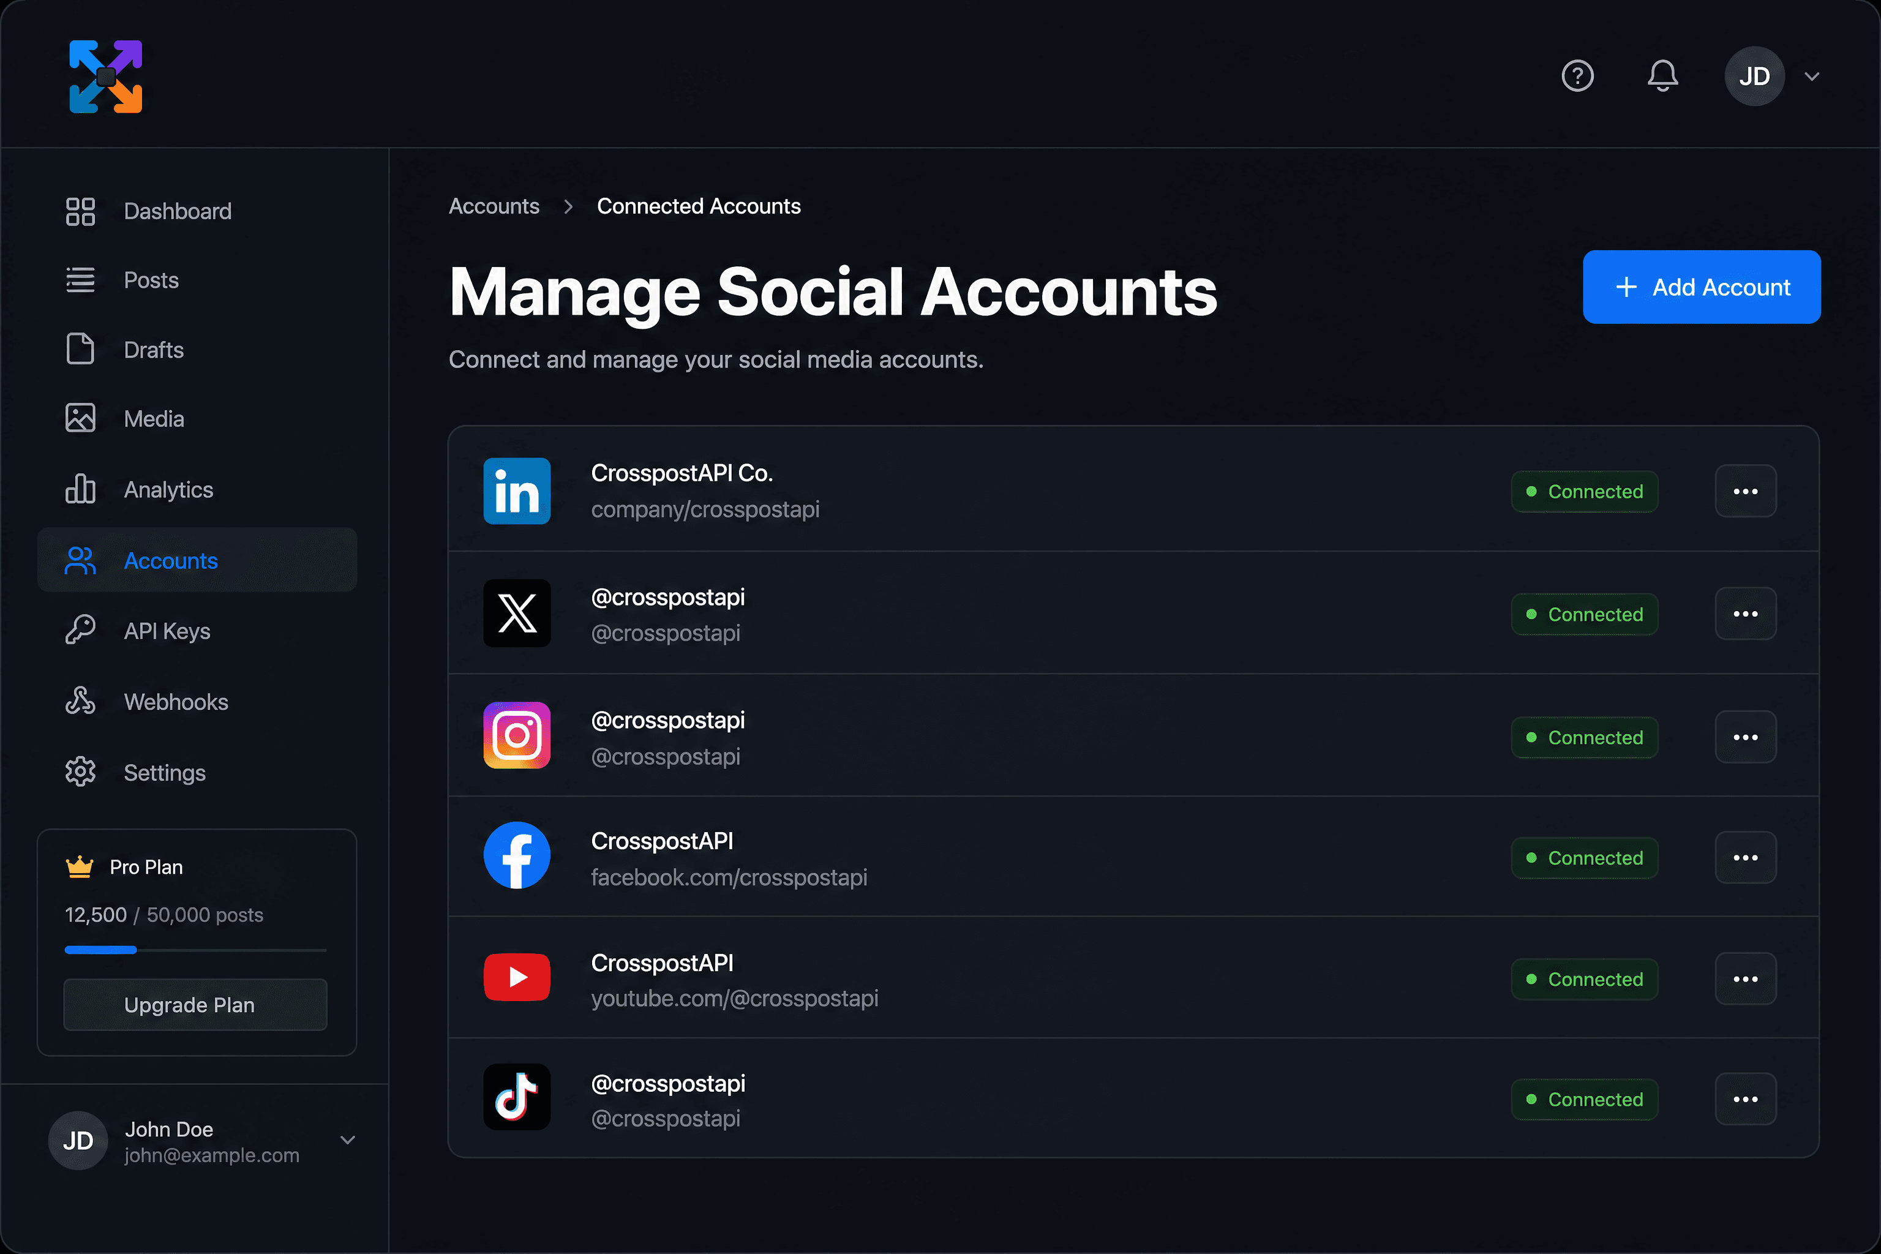This screenshot has width=1881, height=1254.
Task: Click the TikTok logo icon
Action: 517,1097
